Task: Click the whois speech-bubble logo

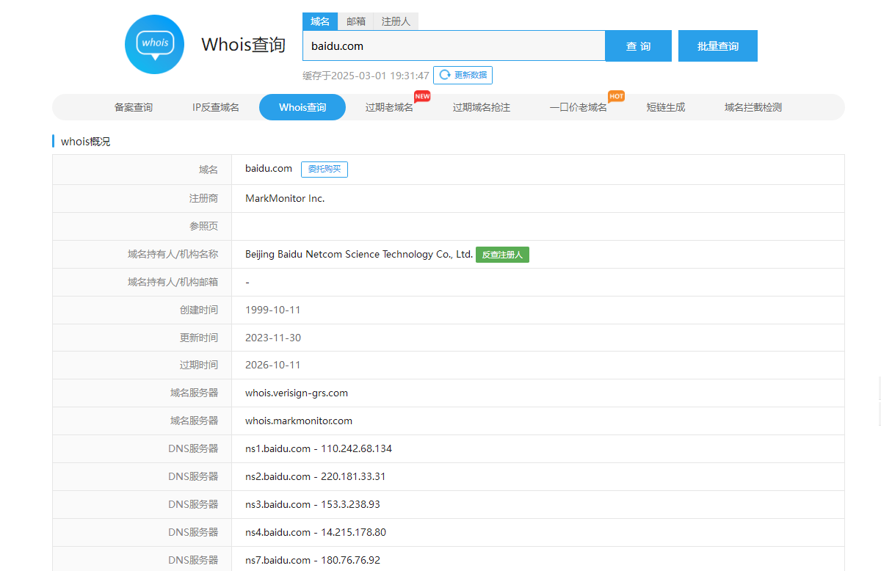Action: [x=154, y=45]
